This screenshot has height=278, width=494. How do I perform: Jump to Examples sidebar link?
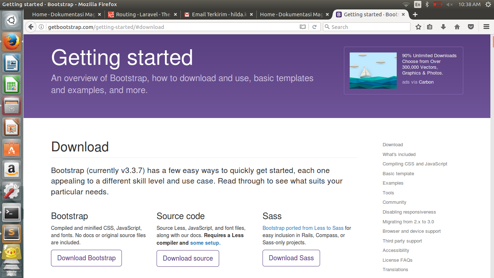(x=393, y=183)
